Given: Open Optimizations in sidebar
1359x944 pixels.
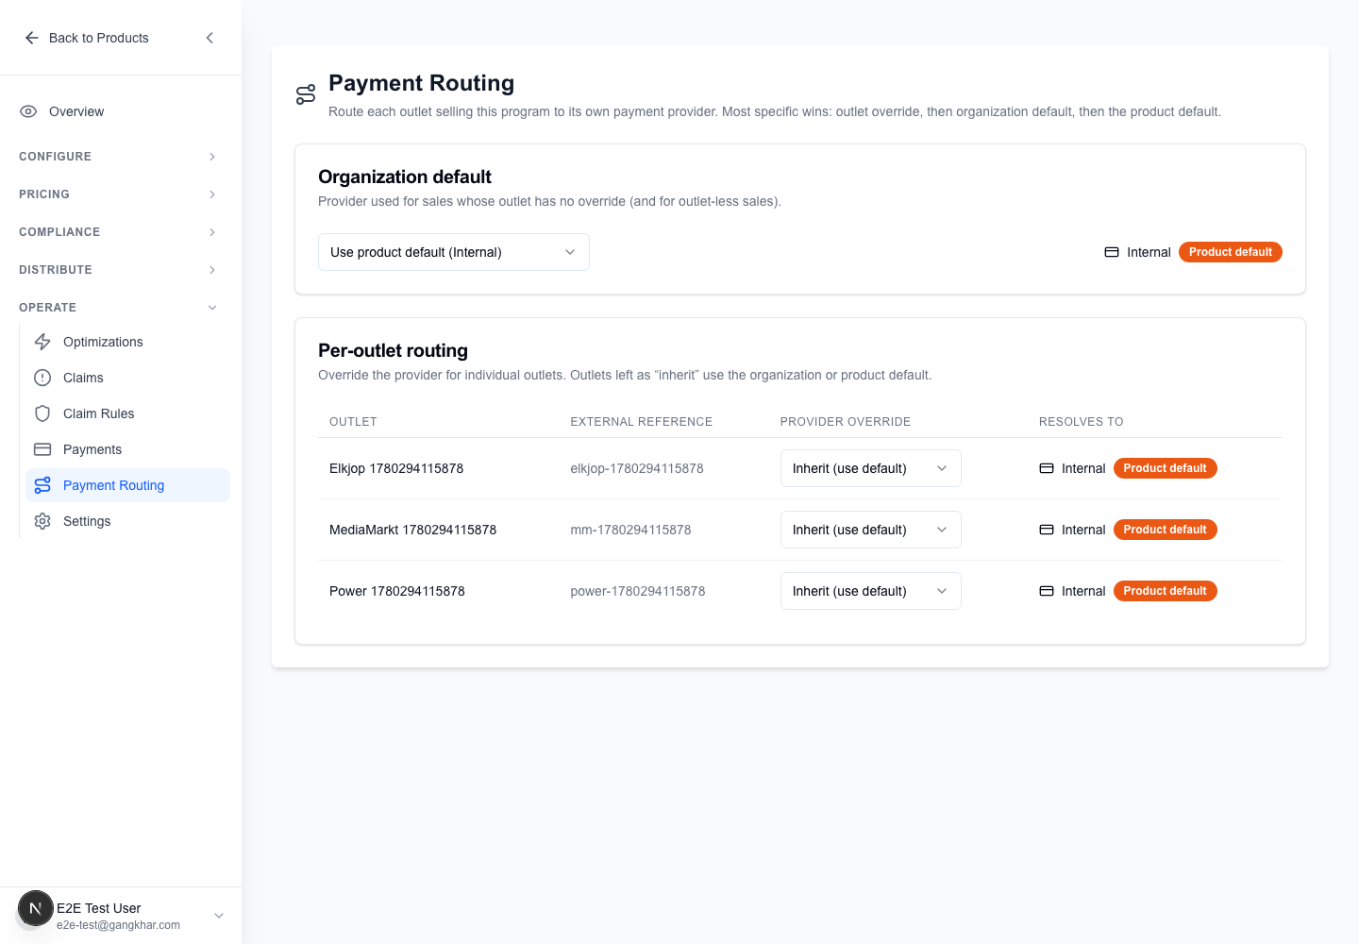Looking at the screenshot, I should point(128,342).
